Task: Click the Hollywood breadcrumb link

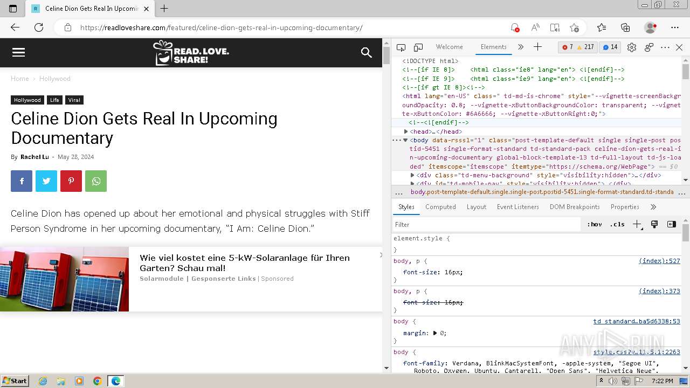Action: (x=54, y=79)
